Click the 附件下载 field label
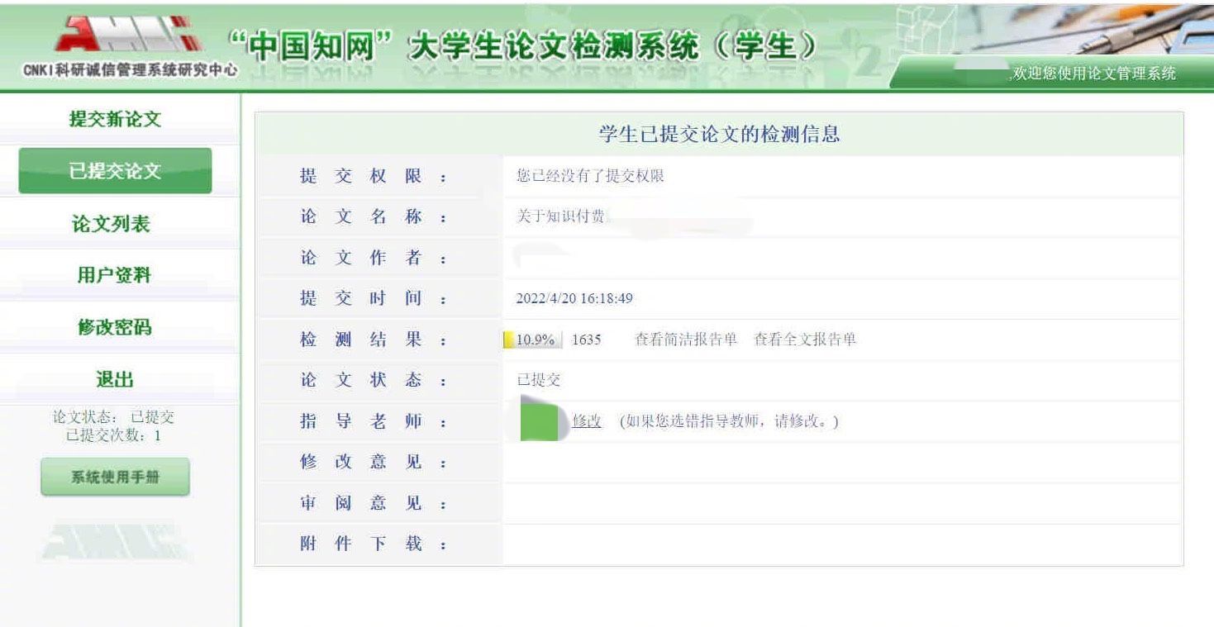This screenshot has width=1214, height=627. [373, 544]
